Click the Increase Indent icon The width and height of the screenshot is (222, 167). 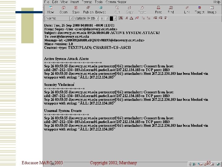160,18
